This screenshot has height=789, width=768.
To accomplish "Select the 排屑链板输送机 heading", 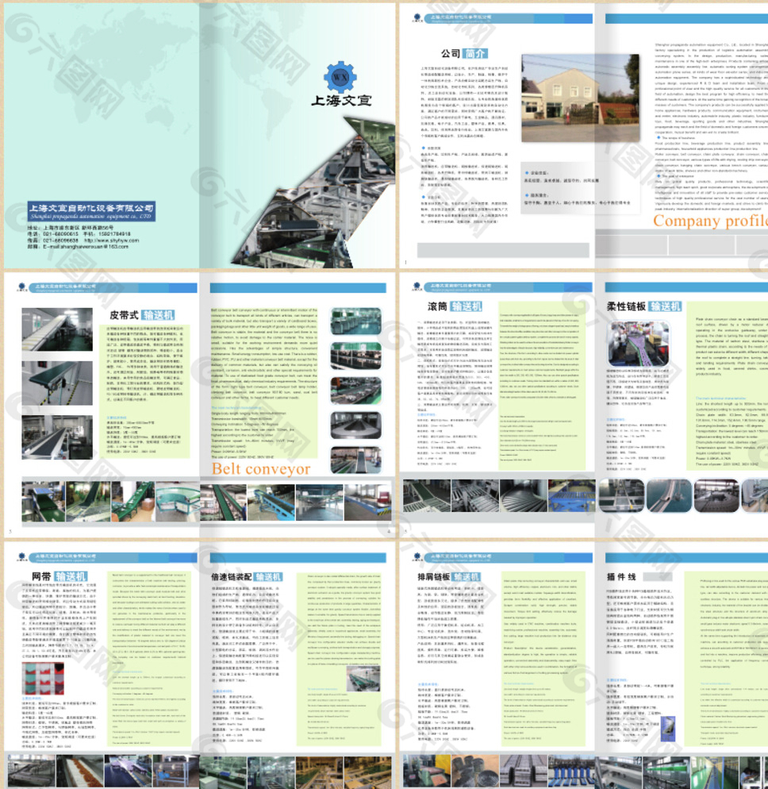I will [x=449, y=575].
